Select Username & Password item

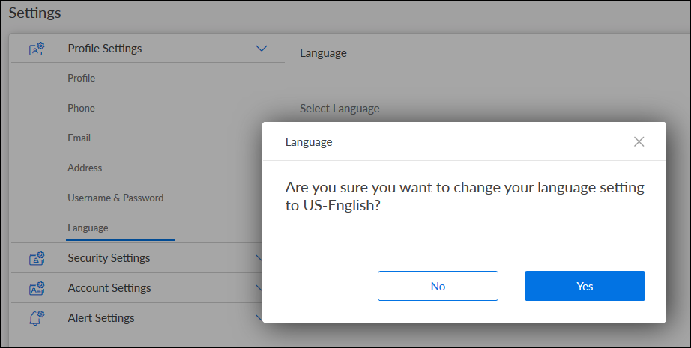click(x=115, y=198)
